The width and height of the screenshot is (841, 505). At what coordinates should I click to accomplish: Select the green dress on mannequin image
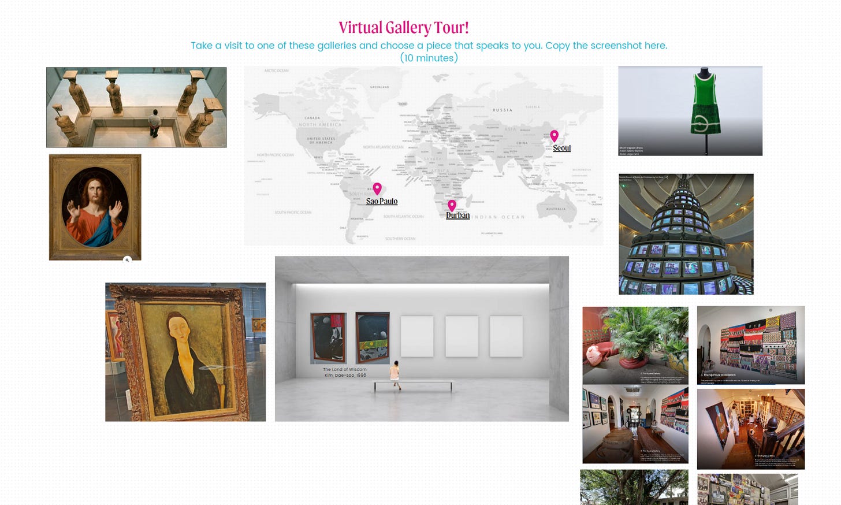pos(690,111)
